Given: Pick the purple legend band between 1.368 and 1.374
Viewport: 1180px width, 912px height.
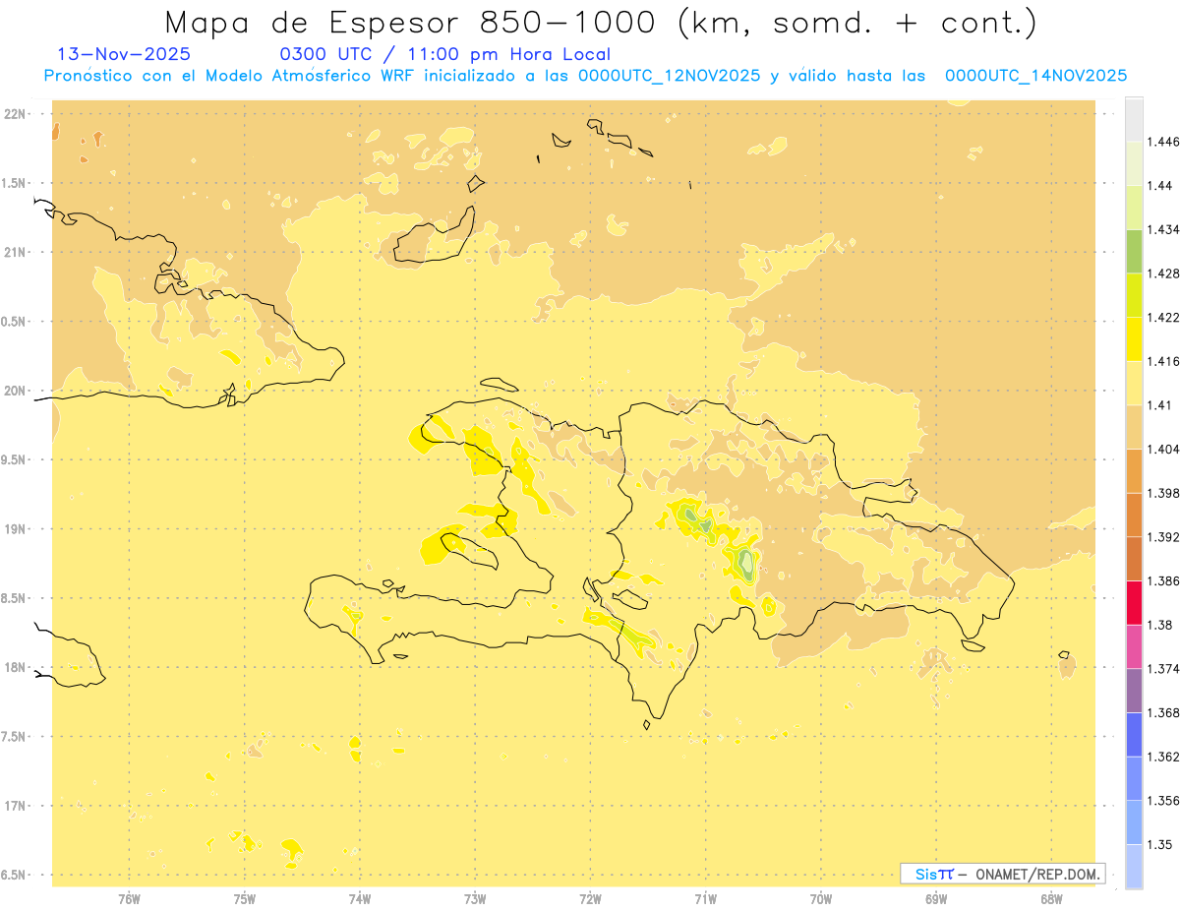Looking at the screenshot, I should coord(1134,691).
